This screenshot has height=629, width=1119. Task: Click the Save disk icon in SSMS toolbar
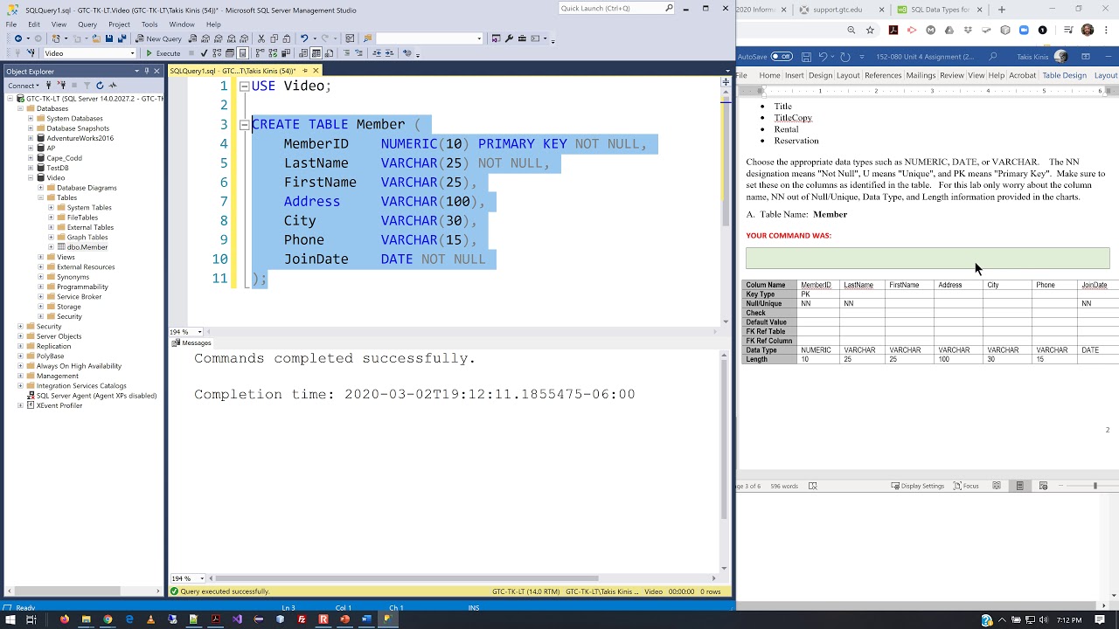click(x=108, y=38)
